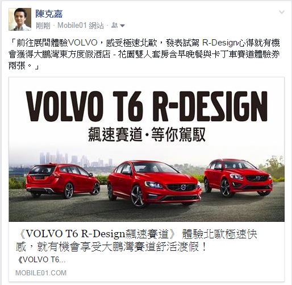The width and height of the screenshot is (292, 285).
Task: Open the Mobile01 網站 source link
Action: click(x=81, y=26)
